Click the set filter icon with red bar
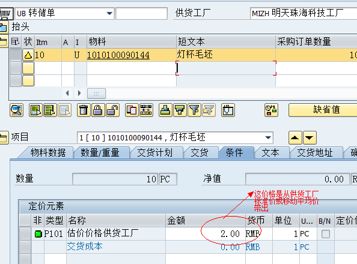 point(180,110)
